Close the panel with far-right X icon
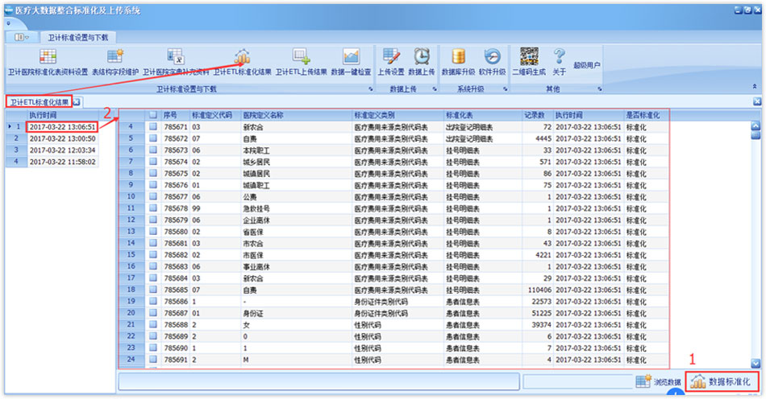Image resolution: width=766 pixels, height=399 pixels. [756, 101]
